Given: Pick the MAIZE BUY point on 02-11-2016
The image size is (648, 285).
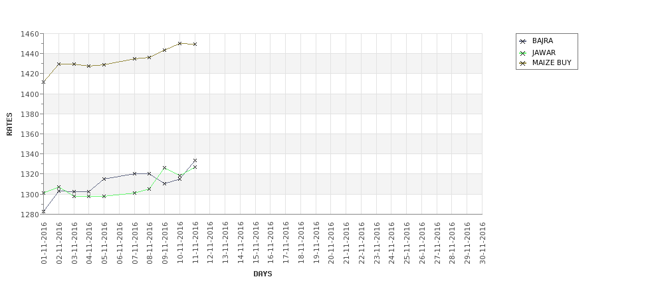Looking at the screenshot, I should coord(58,64).
